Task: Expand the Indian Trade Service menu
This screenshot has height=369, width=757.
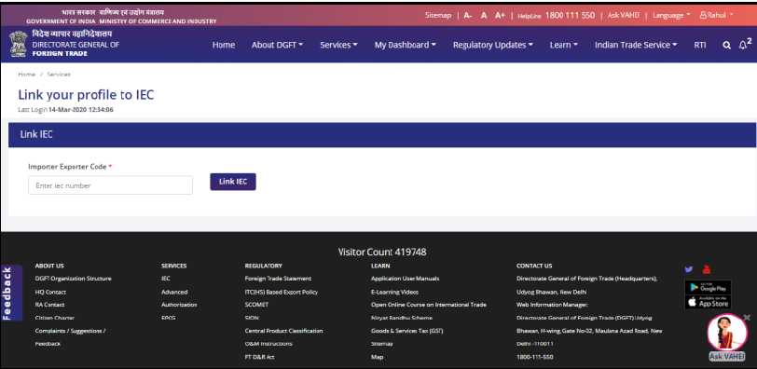Action: click(636, 45)
